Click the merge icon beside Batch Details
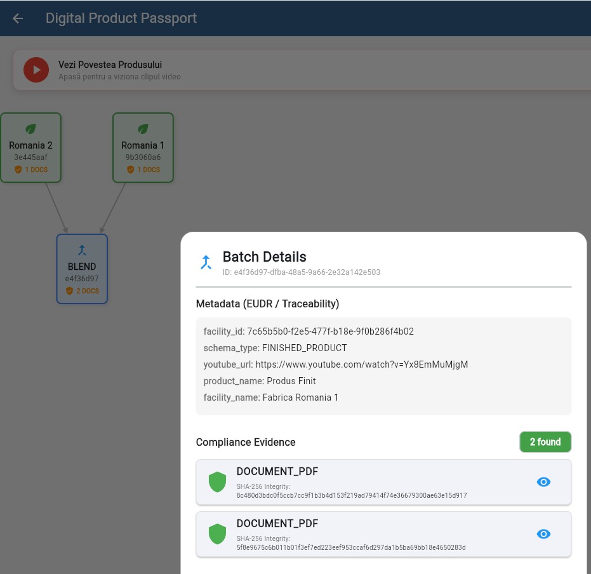This screenshot has height=574, width=591. pyautogui.click(x=206, y=263)
